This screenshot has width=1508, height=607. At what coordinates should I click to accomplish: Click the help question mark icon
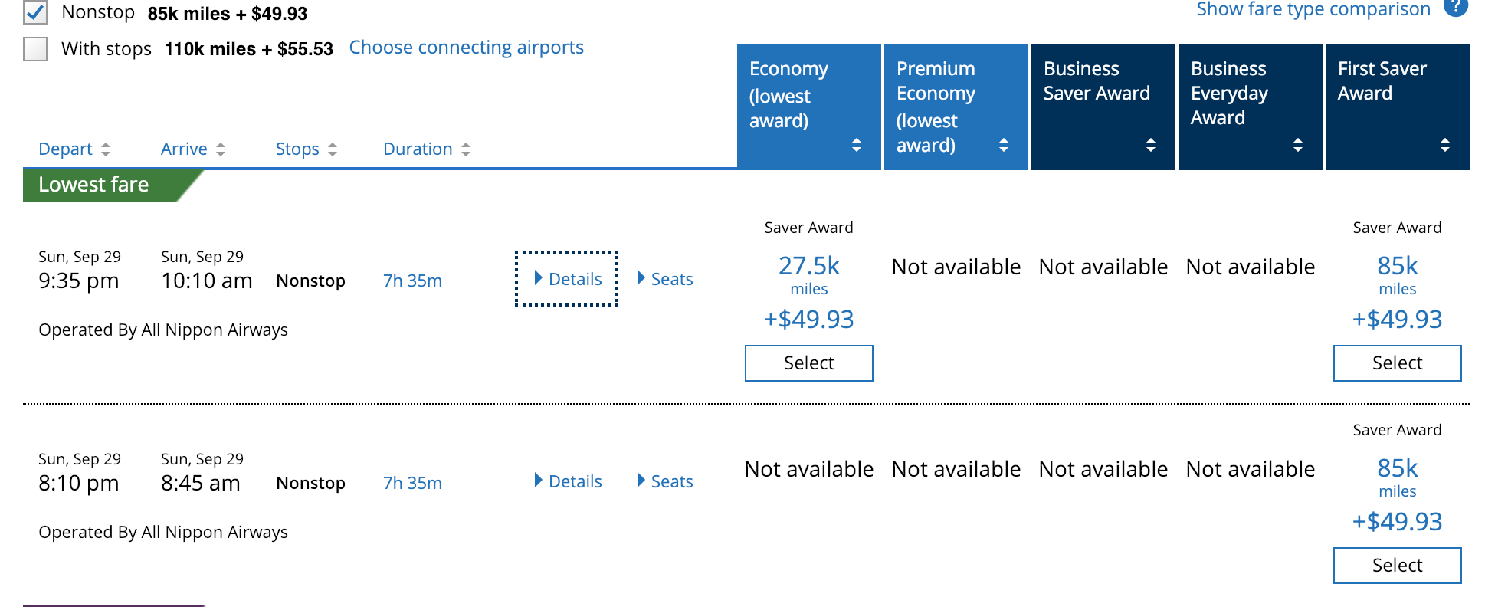[1455, 6]
